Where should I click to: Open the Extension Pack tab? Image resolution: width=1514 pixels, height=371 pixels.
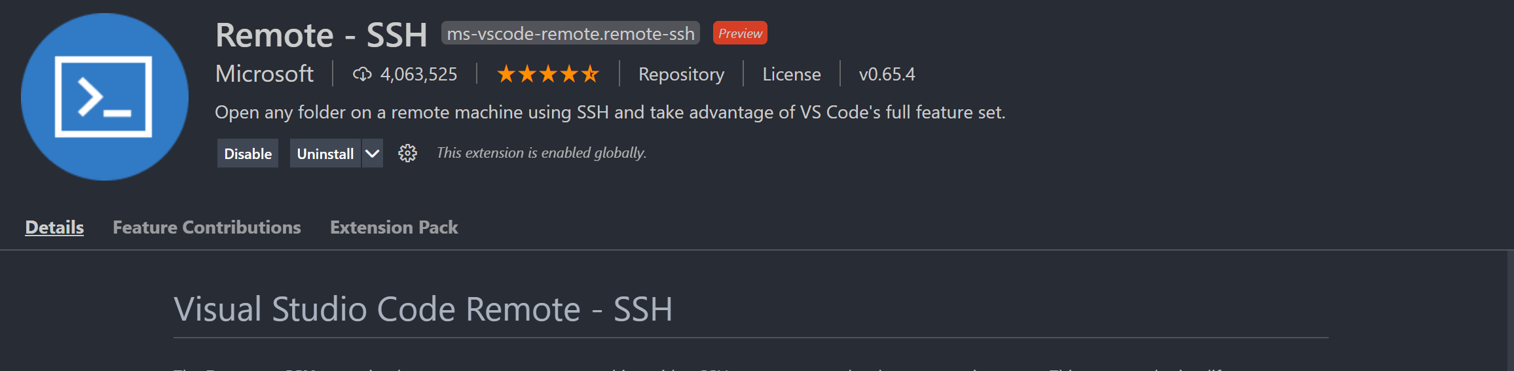(x=394, y=227)
